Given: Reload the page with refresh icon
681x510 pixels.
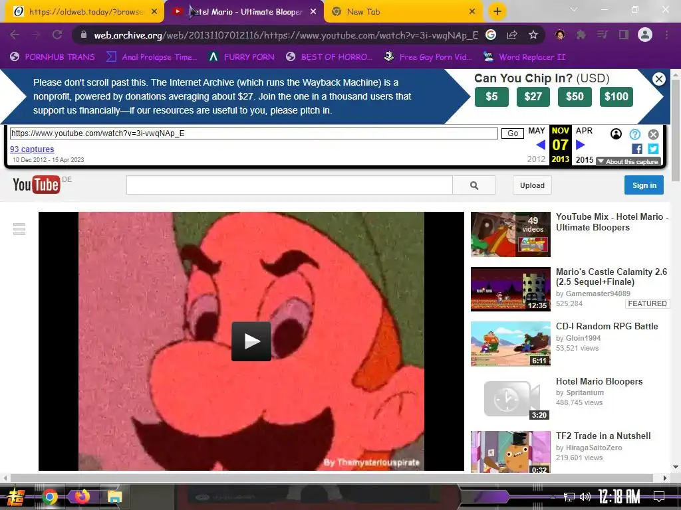Looking at the screenshot, I should [57, 35].
